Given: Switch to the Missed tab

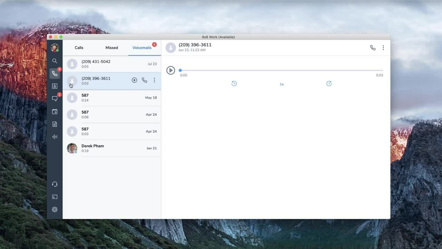Looking at the screenshot, I should coord(112,48).
